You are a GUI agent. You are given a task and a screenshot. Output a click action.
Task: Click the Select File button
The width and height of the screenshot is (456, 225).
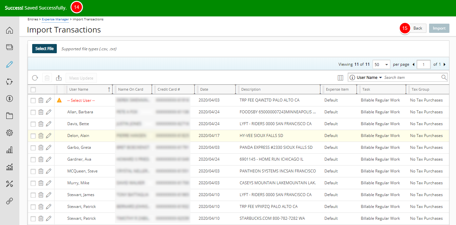pyautogui.click(x=44, y=49)
